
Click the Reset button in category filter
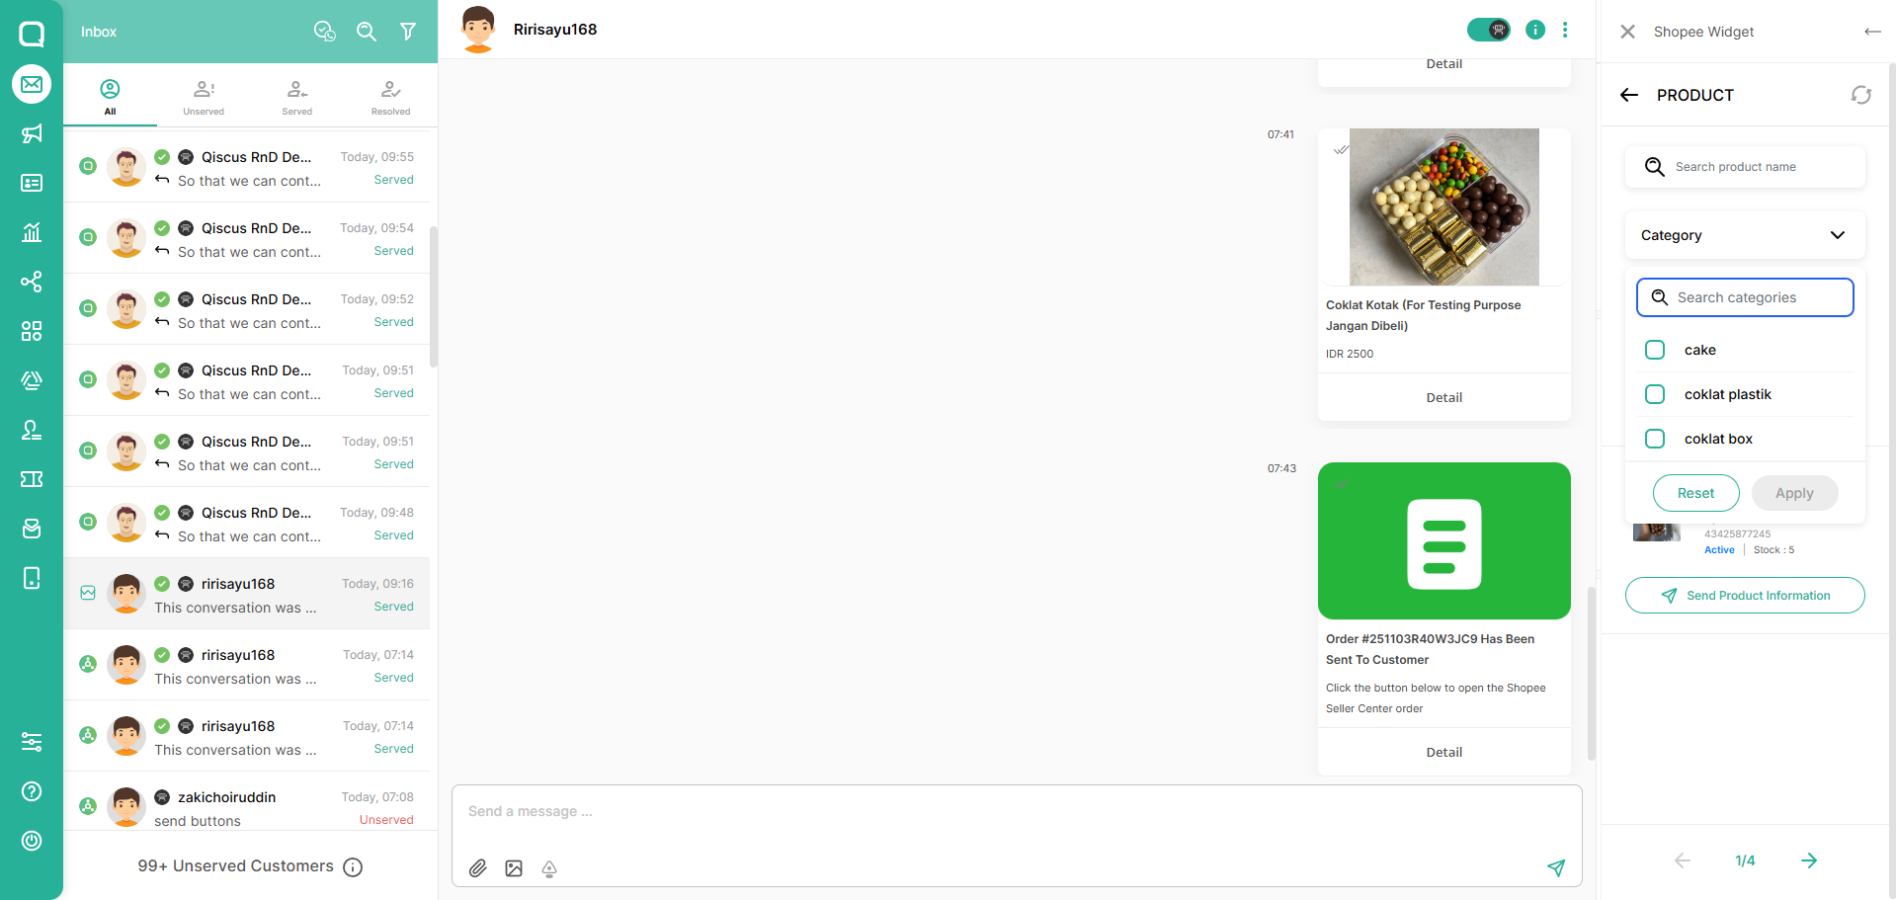pyautogui.click(x=1696, y=493)
